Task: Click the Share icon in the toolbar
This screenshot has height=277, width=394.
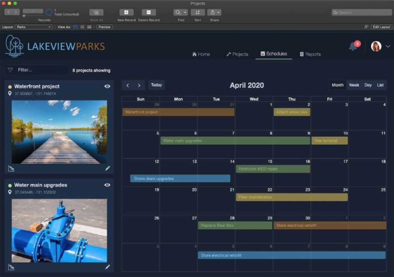Action: click(x=211, y=13)
